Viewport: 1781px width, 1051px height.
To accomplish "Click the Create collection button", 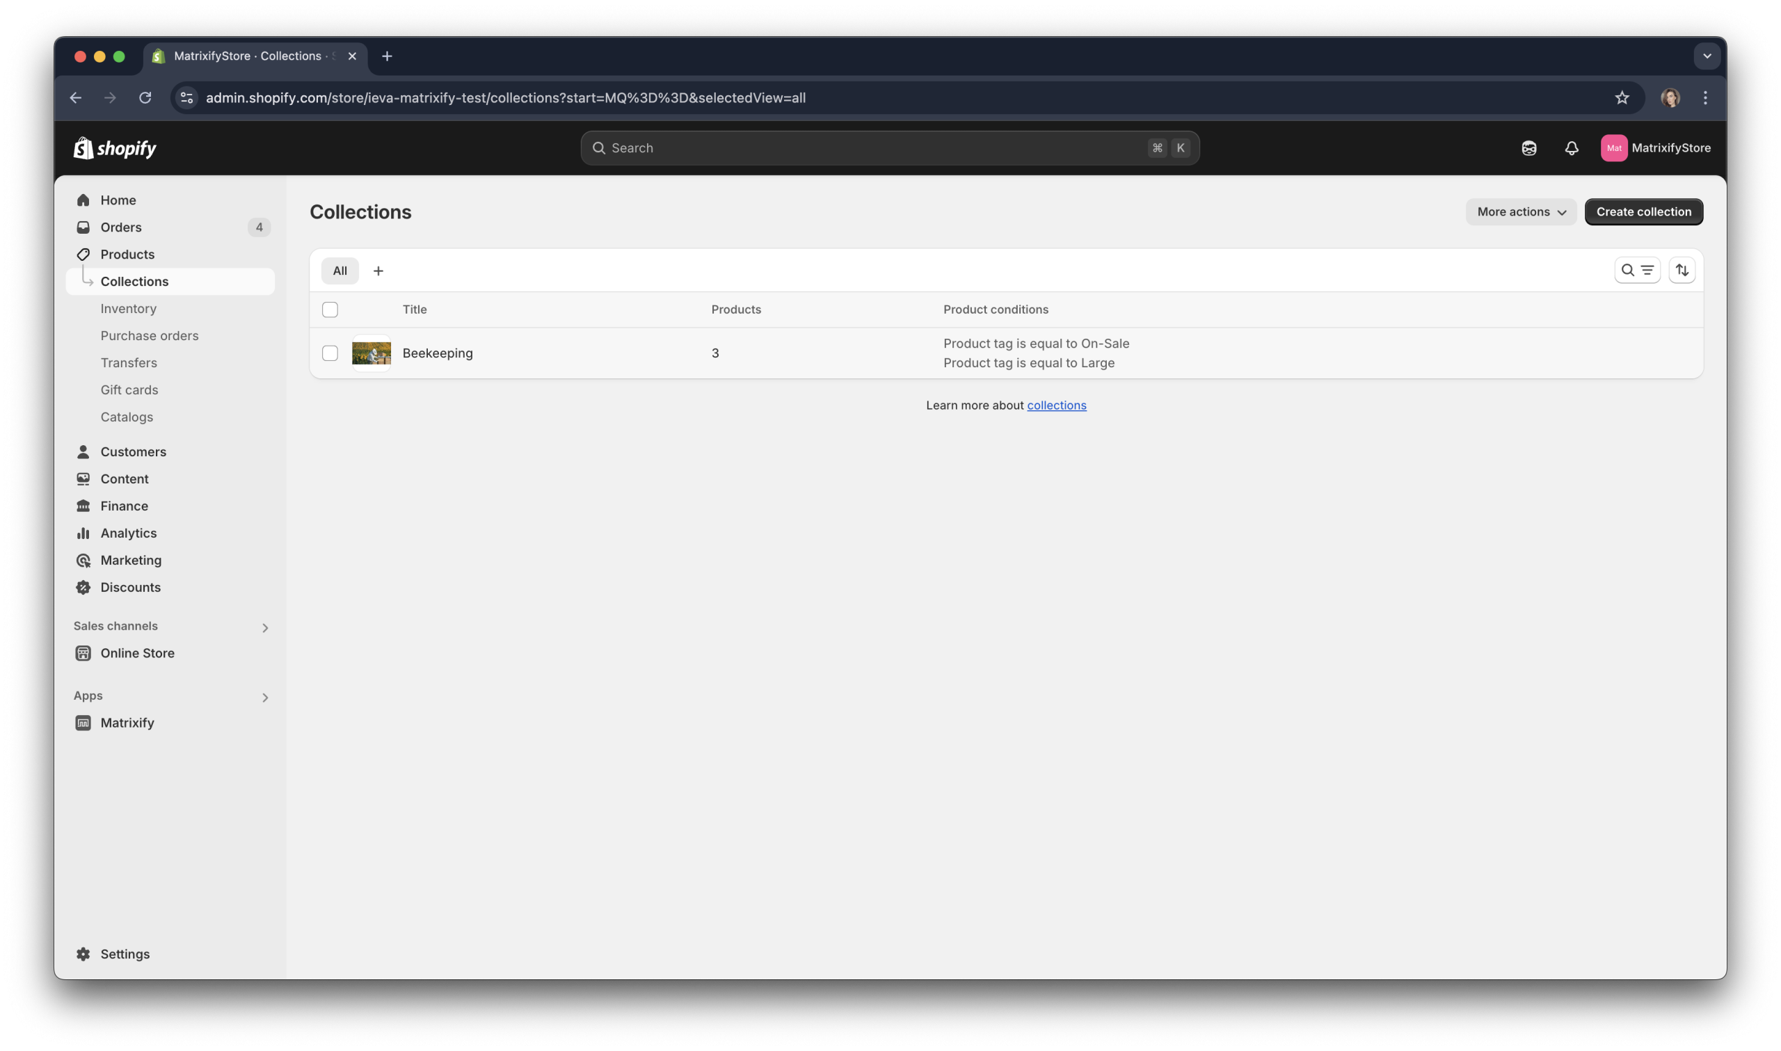I will 1643,211.
